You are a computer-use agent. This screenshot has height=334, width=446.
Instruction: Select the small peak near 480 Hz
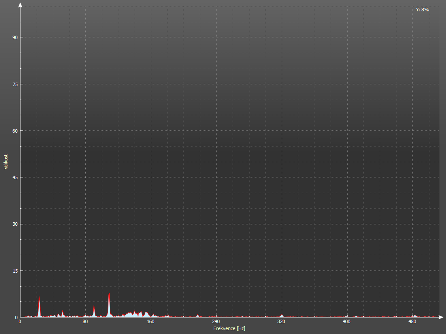[415, 316]
